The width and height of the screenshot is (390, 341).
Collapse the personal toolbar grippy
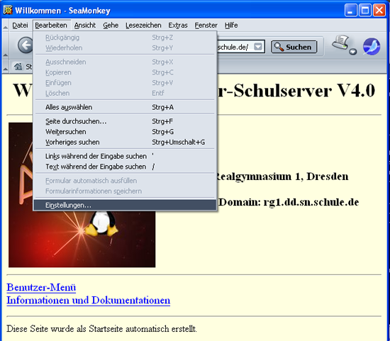(6, 67)
